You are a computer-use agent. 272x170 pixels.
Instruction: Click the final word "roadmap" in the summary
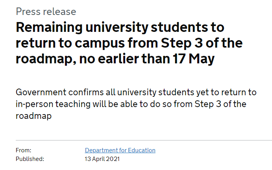point(34,116)
